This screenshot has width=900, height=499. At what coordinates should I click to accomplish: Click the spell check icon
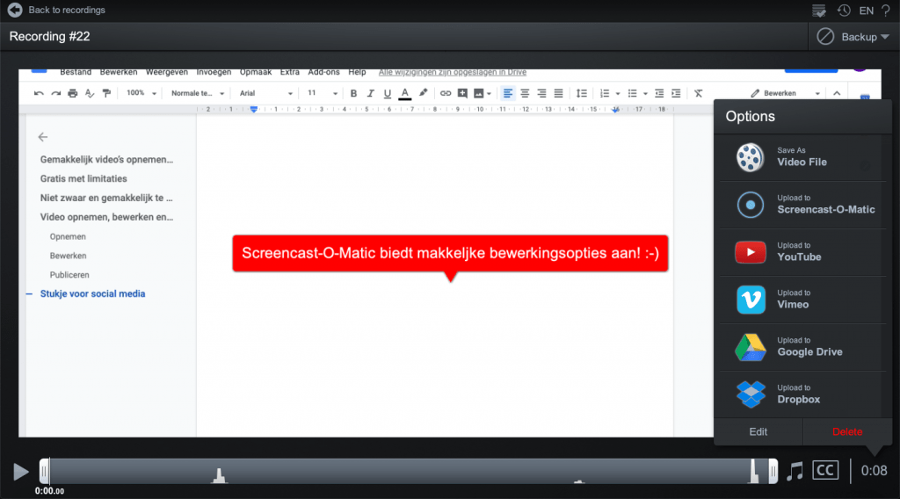90,93
